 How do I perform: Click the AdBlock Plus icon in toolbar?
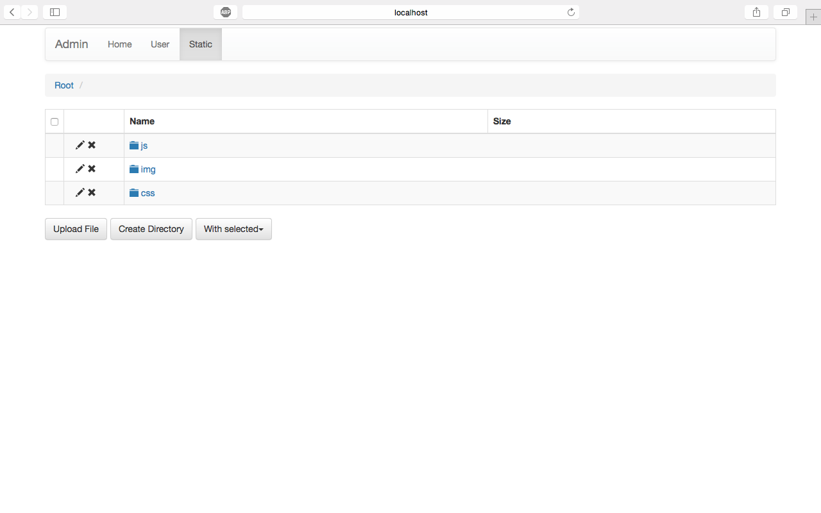coord(225,12)
